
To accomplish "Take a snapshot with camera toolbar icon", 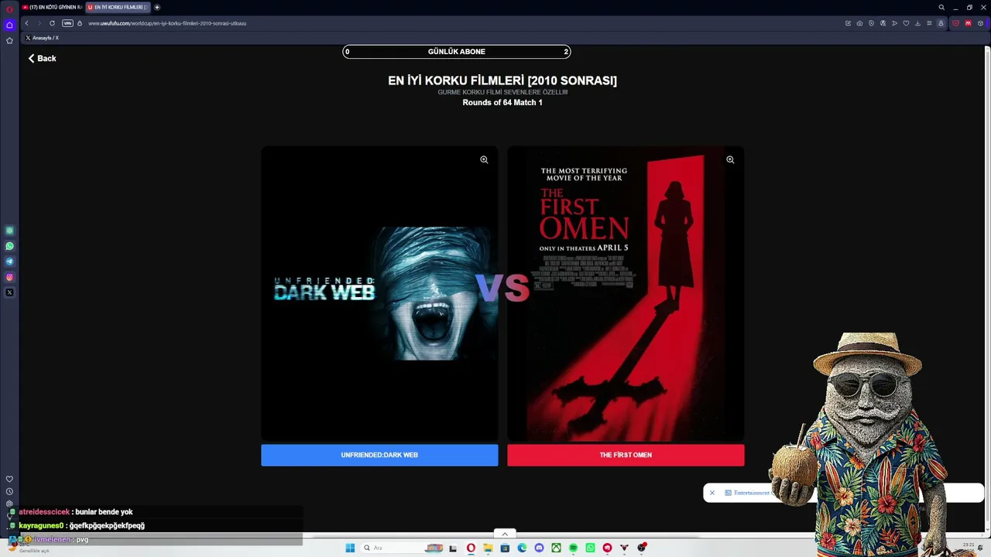I will point(859,23).
